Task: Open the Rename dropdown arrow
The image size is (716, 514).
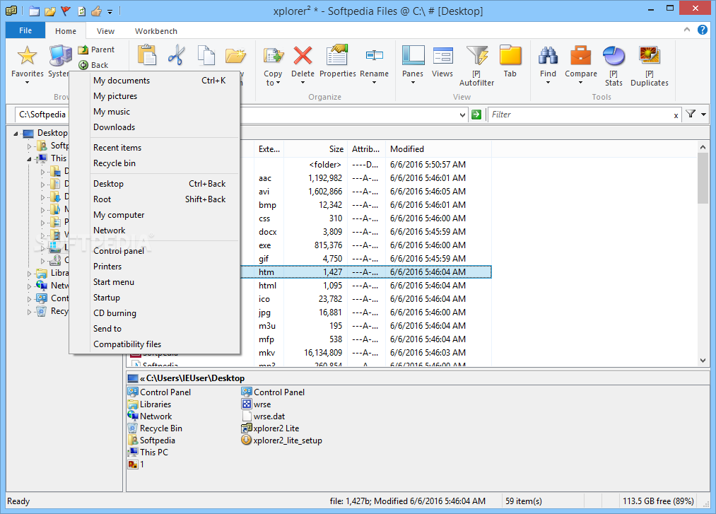Action: tap(374, 83)
